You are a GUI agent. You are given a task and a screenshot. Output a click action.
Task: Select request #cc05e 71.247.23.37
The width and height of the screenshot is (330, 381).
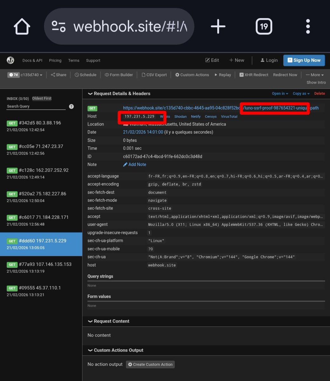click(41, 150)
